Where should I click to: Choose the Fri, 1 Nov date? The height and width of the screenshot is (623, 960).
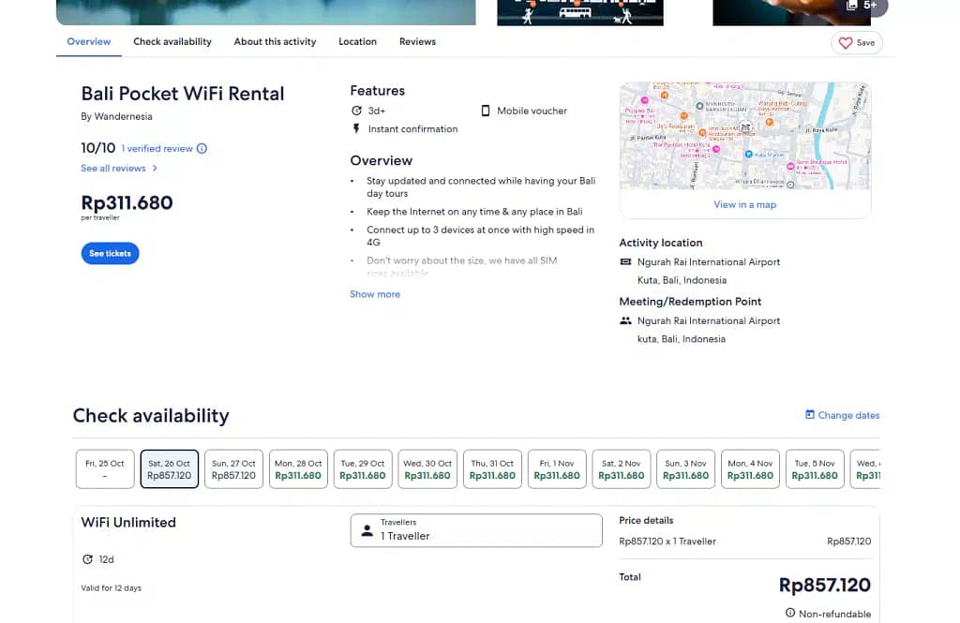[557, 469]
